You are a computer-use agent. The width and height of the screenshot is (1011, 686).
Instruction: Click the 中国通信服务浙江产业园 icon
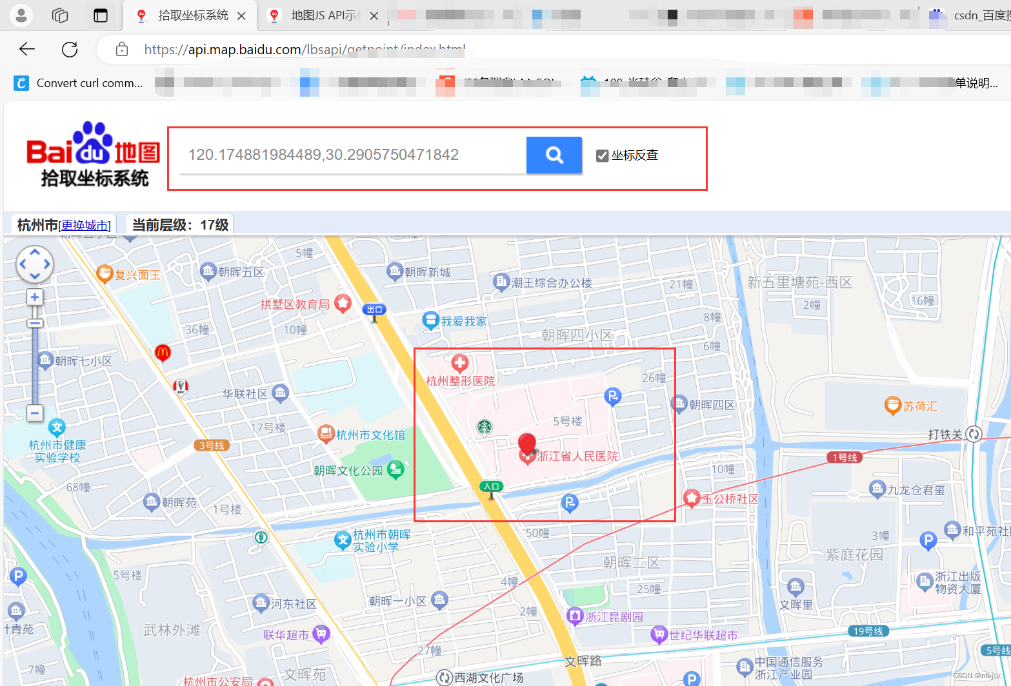pos(745,666)
